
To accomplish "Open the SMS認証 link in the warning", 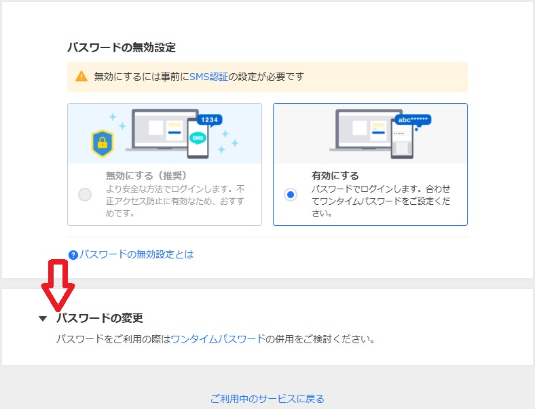I will click(208, 77).
